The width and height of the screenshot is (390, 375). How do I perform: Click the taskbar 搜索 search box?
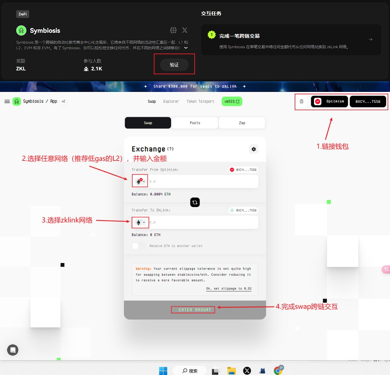coord(189,371)
